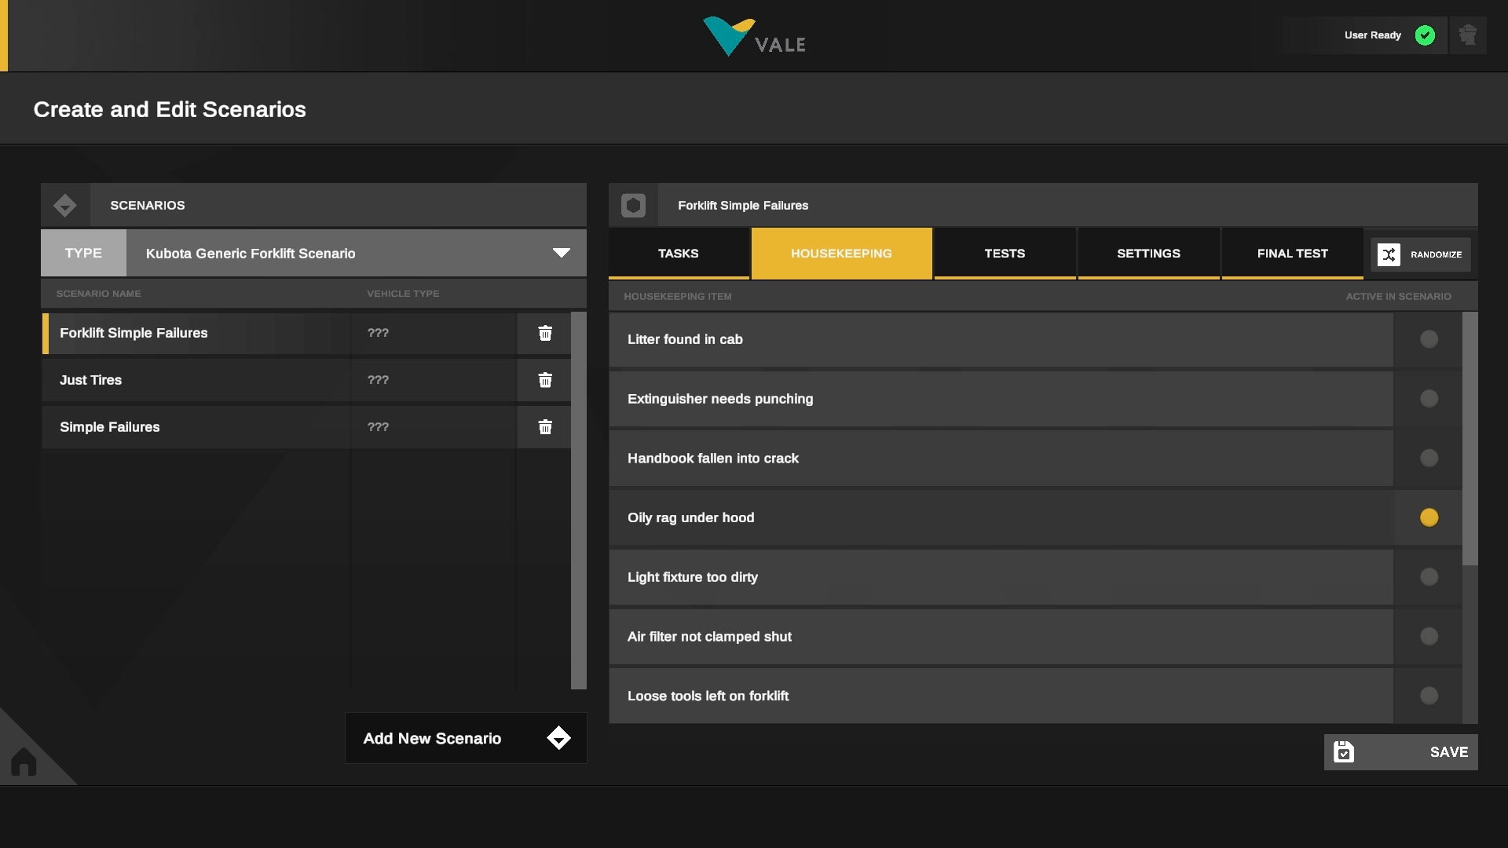
Task: Click the green User Ready checkmark
Action: pyautogui.click(x=1425, y=35)
